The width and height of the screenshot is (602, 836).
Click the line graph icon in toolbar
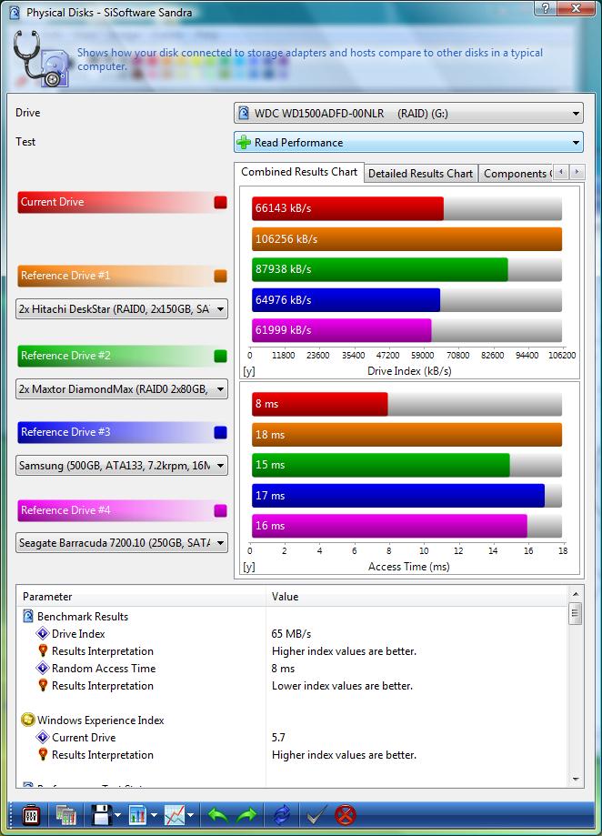[x=175, y=815]
